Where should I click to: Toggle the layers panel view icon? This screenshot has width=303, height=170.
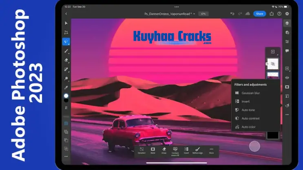(287, 23)
